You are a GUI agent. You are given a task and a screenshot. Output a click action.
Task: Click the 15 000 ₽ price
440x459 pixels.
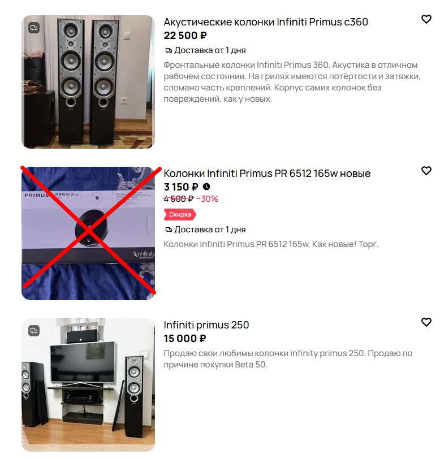coord(185,339)
